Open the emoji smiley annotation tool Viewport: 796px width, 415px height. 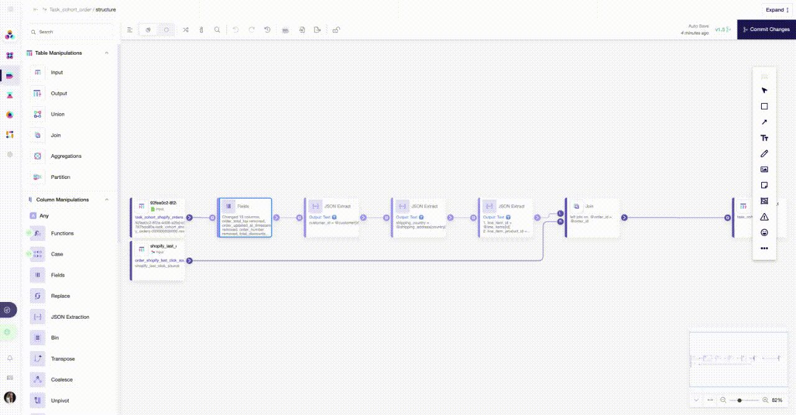tap(764, 232)
